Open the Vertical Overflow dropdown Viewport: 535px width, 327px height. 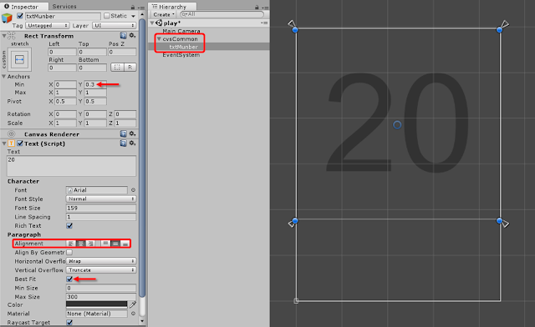pyautogui.click(x=101, y=270)
